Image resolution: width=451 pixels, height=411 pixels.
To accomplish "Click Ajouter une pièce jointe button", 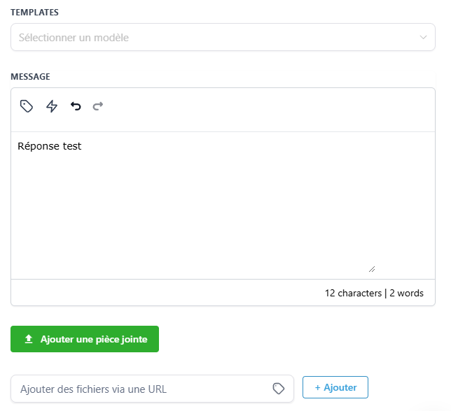I will tap(85, 339).
